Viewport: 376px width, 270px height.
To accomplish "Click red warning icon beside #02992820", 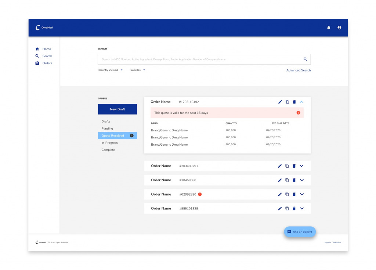I will [x=200, y=194].
